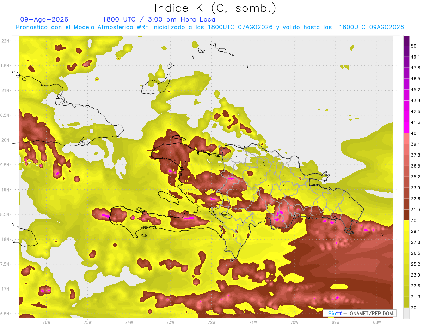Click the 'SisTT - ONAMET/REP.DOM.' credit label
Image resolution: width=423 pixels, height=327 pixels.
pos(360,313)
